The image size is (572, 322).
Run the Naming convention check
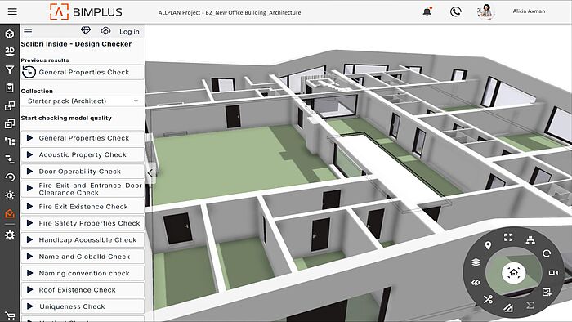83,274
